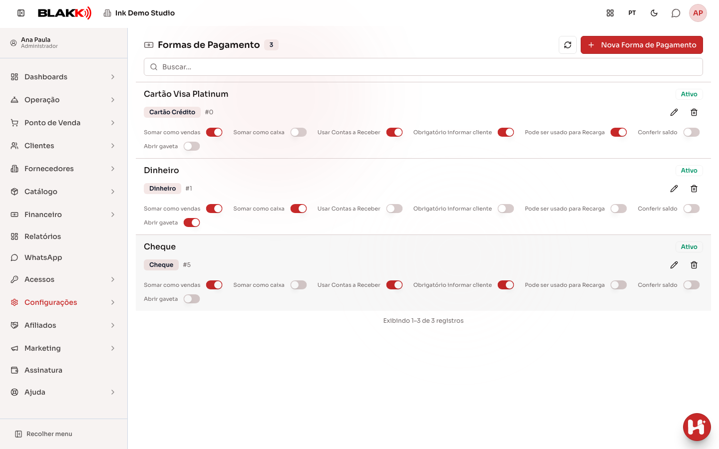Open Clientes in the sidebar

point(63,146)
